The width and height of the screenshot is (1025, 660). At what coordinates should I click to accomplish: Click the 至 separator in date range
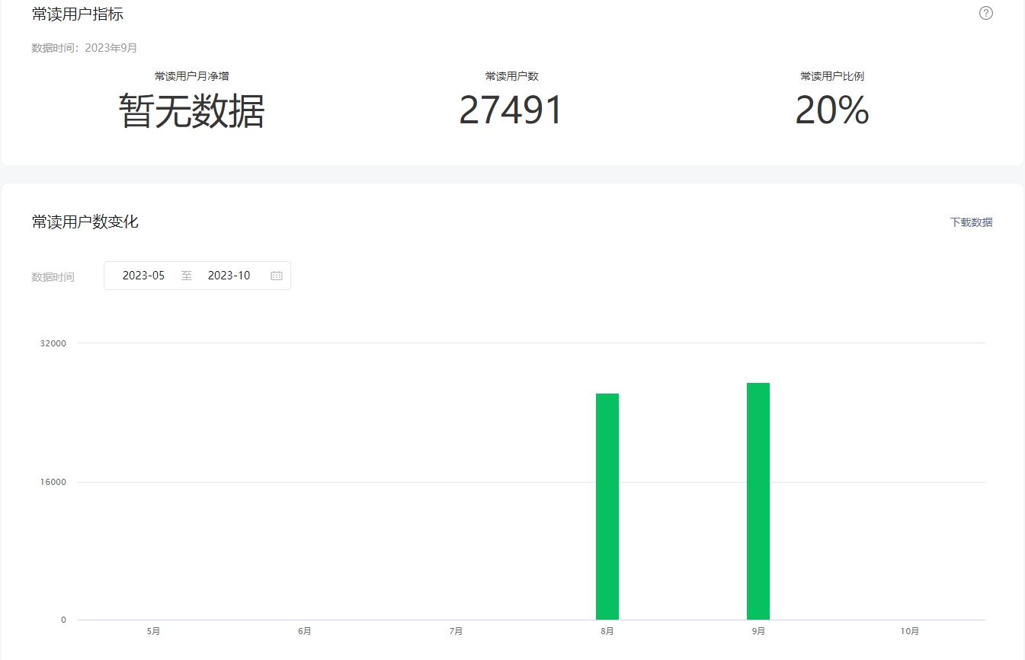pyautogui.click(x=186, y=276)
